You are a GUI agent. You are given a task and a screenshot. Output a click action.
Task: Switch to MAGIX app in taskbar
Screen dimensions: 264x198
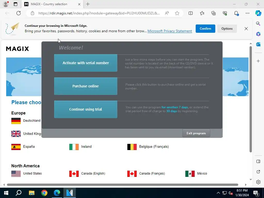[70, 193]
